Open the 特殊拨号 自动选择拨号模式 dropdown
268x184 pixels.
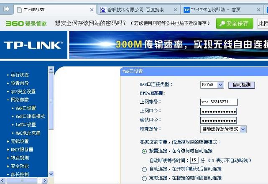click(x=223, y=129)
